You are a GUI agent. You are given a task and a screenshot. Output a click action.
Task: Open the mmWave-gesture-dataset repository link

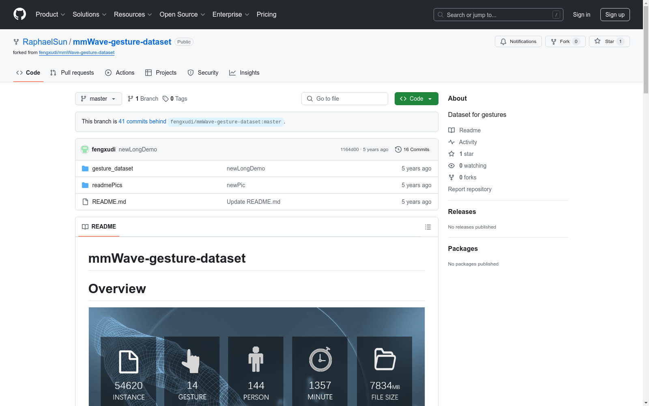pyautogui.click(x=122, y=42)
